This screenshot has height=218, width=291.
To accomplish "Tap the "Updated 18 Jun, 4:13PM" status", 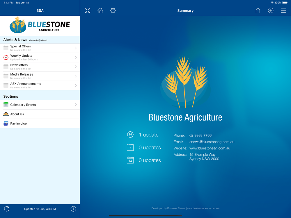I will (x=40, y=209).
